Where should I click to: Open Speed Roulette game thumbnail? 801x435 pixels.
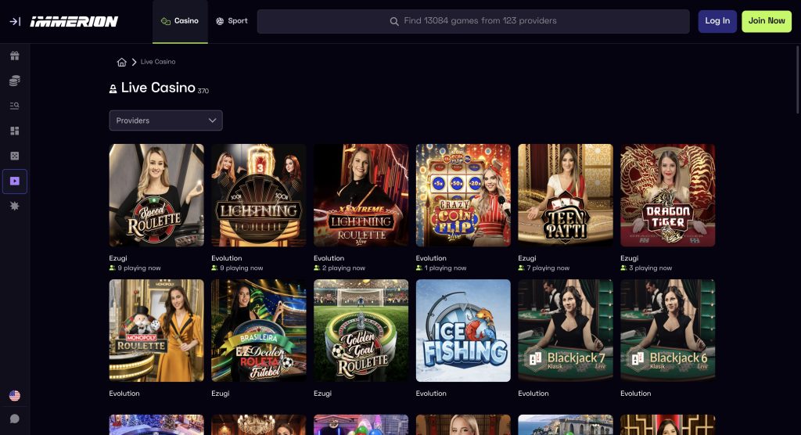(156, 196)
